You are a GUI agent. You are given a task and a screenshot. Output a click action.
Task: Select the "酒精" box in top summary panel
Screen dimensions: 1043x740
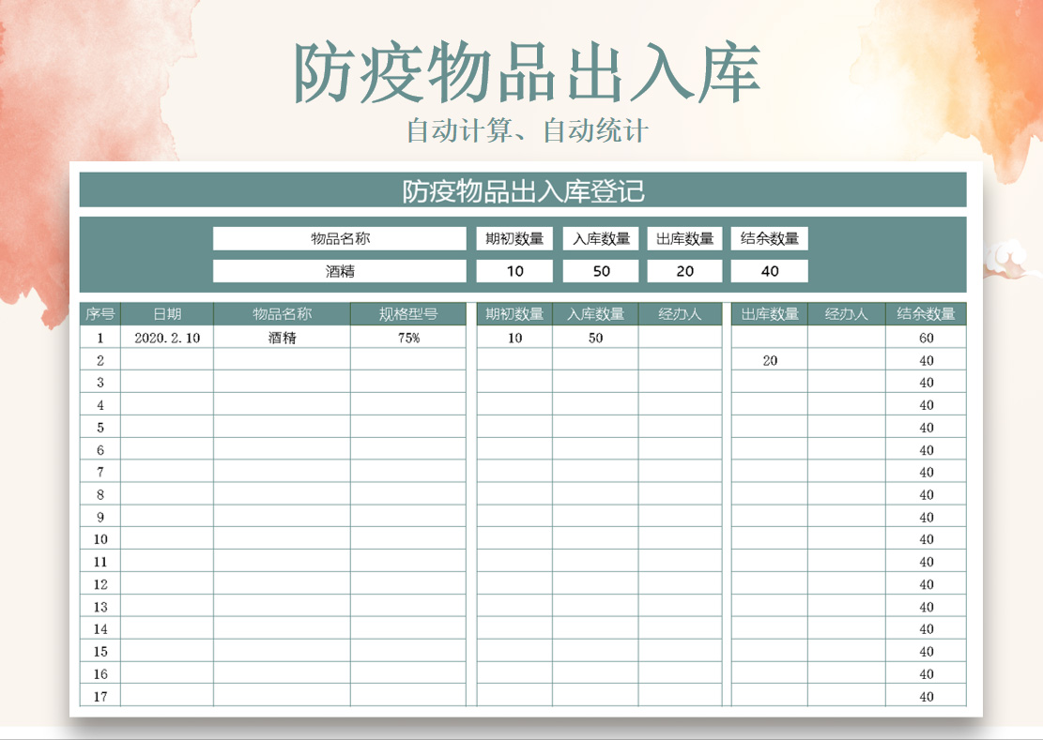[339, 271]
